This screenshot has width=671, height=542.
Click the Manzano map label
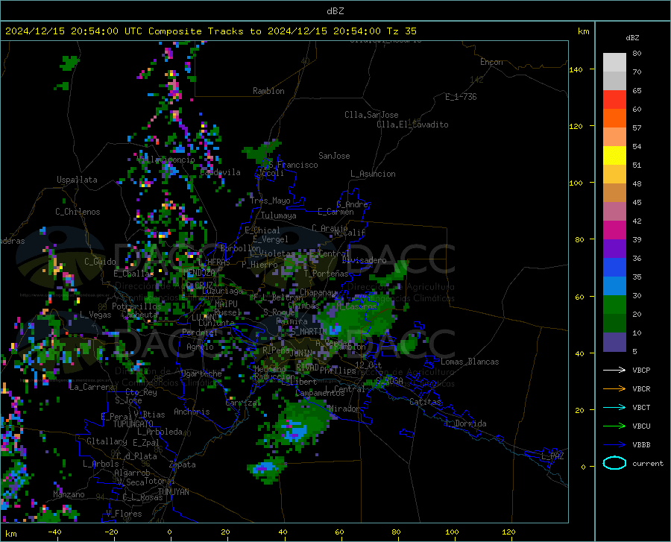tap(69, 494)
